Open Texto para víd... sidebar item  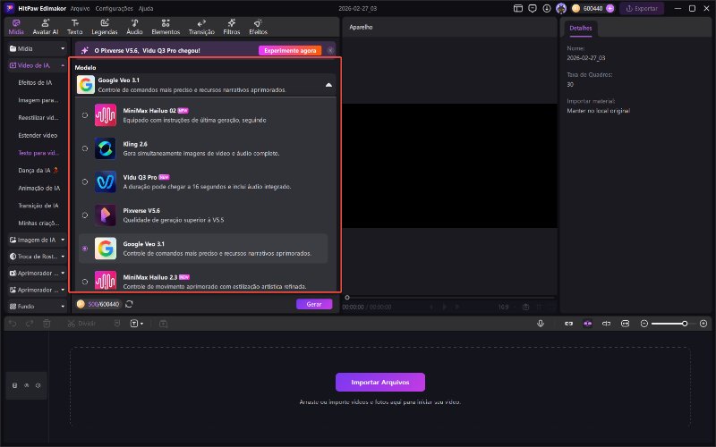click(x=38, y=153)
